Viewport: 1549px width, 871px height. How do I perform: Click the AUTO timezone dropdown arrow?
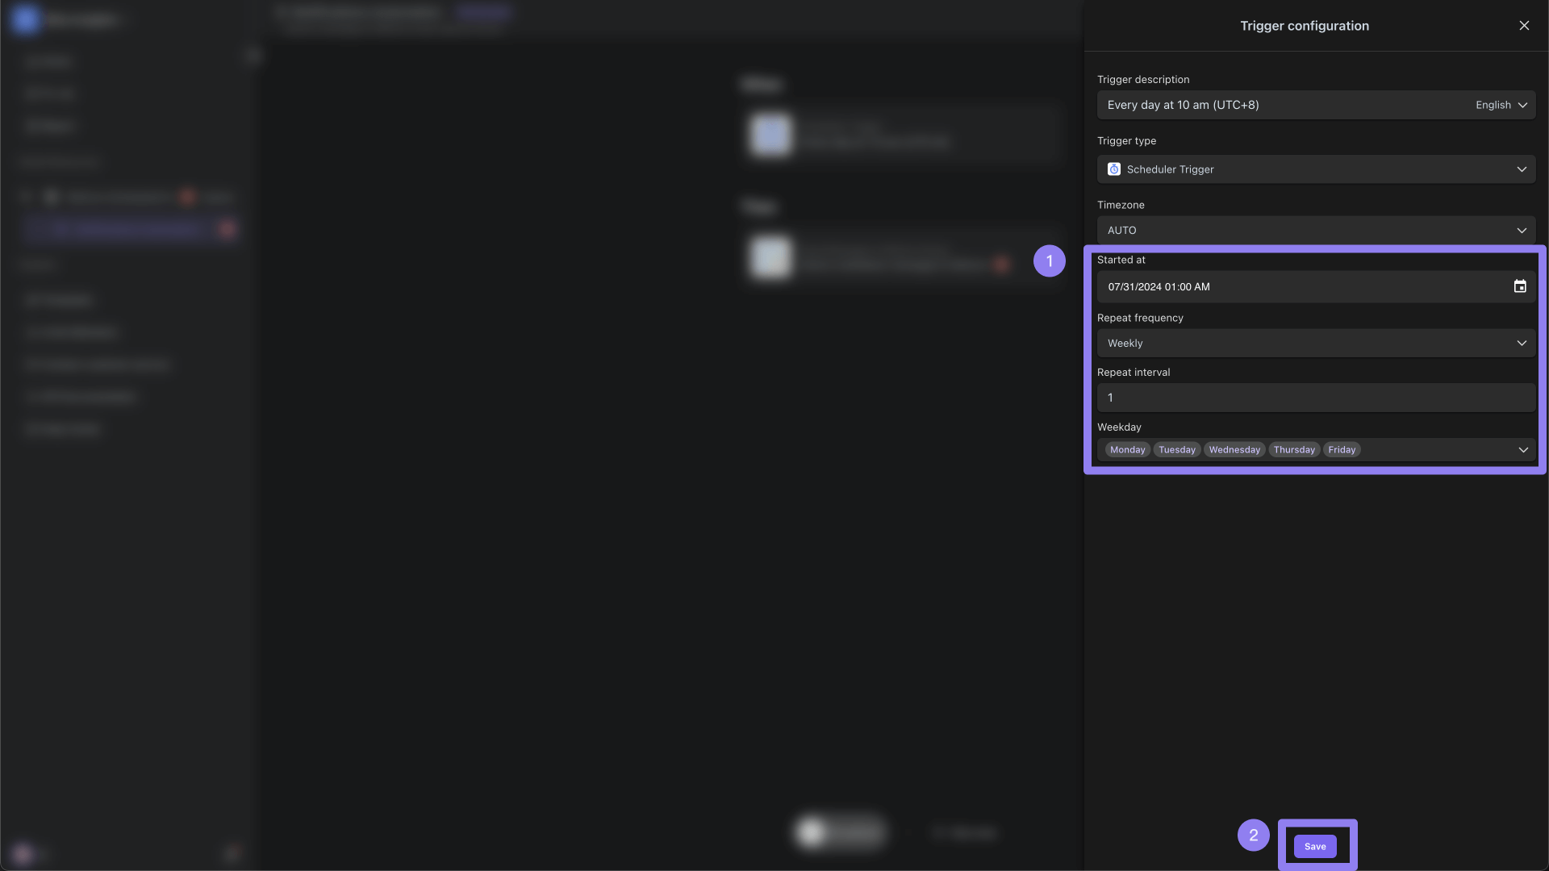(1522, 230)
